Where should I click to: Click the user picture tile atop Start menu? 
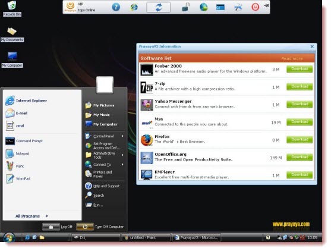pyautogui.click(x=105, y=84)
